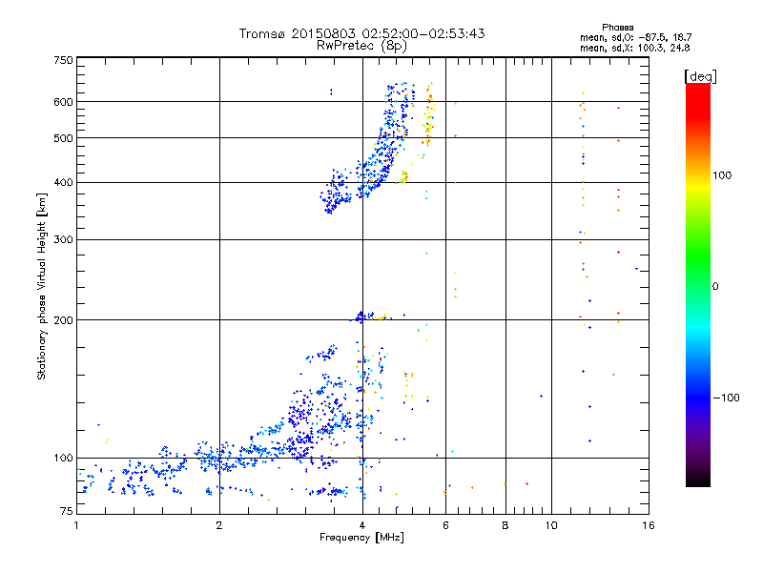
Task: Click the y-axis tick label '400'
Action: click(63, 183)
